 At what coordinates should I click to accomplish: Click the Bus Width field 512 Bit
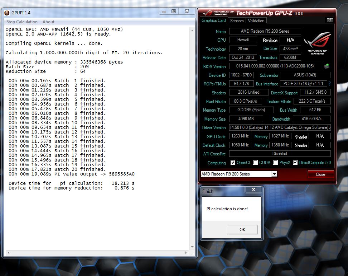(315, 110)
